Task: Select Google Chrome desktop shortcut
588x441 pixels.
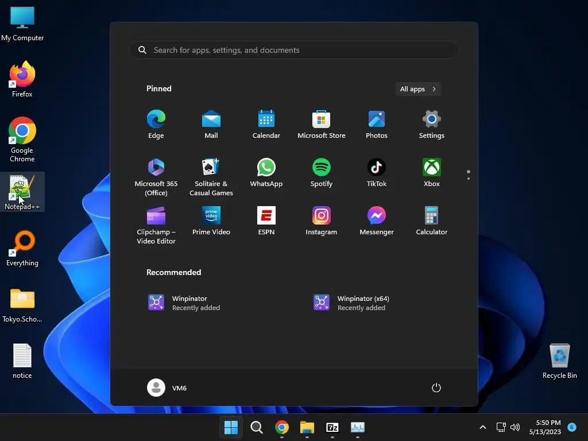Action: pyautogui.click(x=22, y=140)
